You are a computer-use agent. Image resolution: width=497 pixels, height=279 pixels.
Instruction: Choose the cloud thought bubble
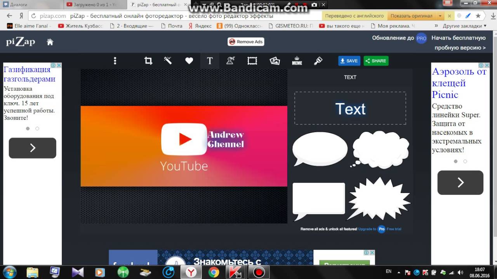(381, 150)
